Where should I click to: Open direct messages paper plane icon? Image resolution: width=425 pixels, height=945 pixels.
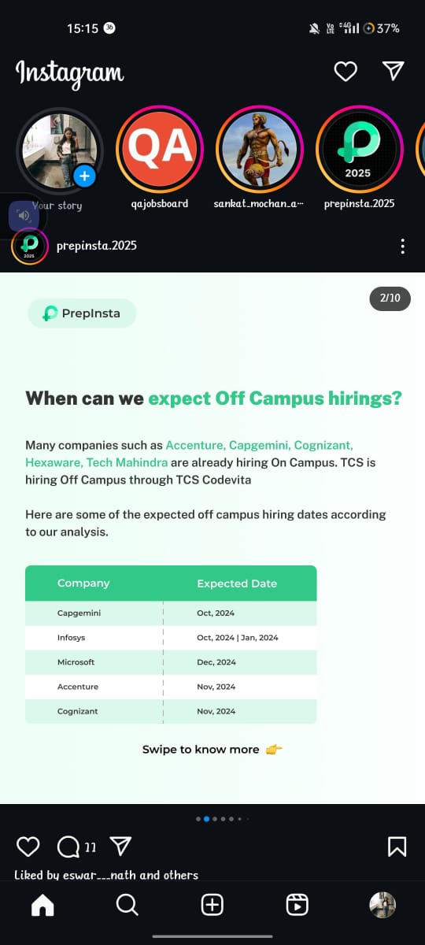(393, 71)
